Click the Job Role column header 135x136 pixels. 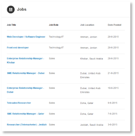click(54, 25)
